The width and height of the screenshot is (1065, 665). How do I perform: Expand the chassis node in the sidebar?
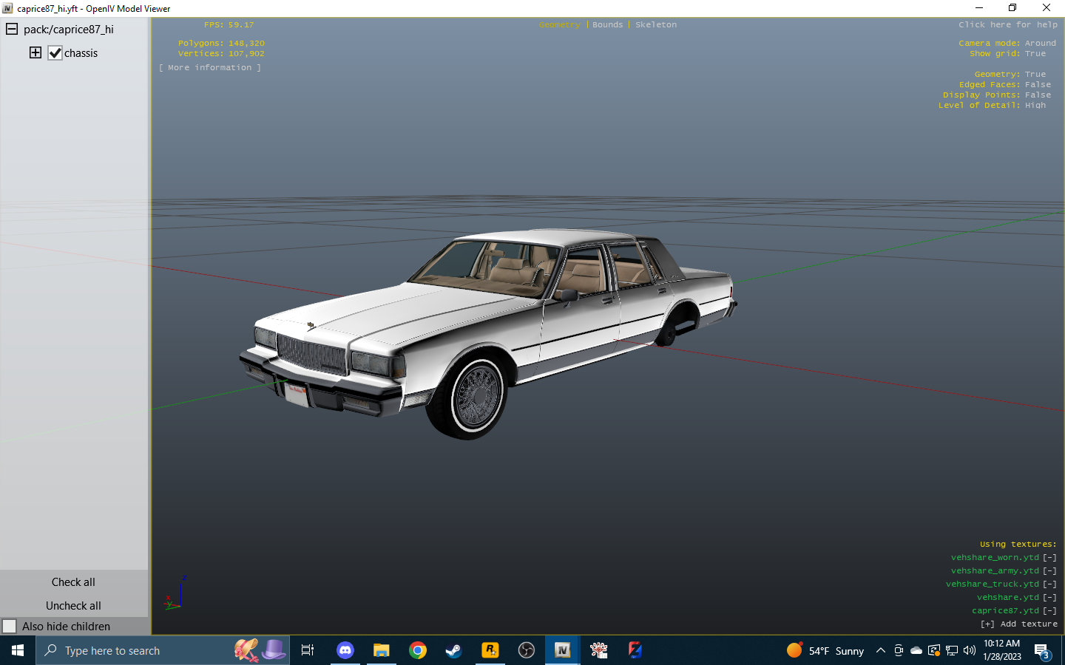[x=35, y=52]
